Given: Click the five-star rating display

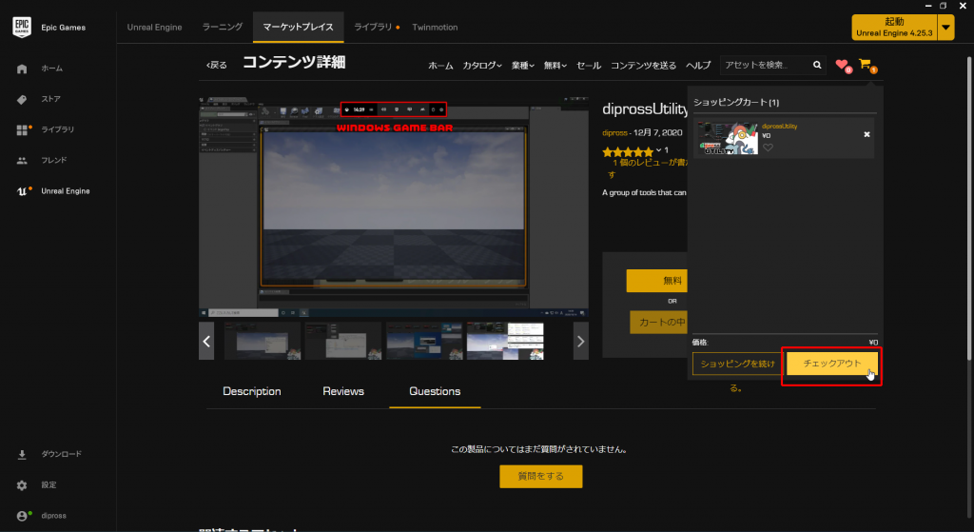Looking at the screenshot, I should 628,151.
